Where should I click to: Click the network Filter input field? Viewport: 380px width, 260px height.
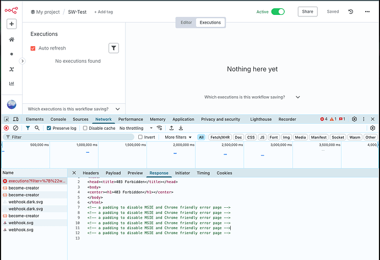[x=69, y=137]
